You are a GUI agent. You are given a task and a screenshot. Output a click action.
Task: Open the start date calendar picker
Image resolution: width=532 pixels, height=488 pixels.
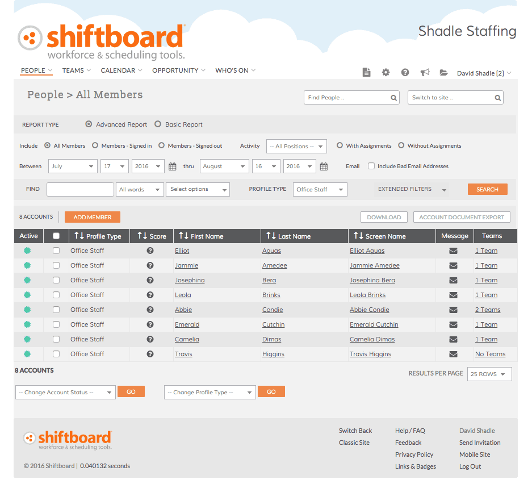(173, 166)
